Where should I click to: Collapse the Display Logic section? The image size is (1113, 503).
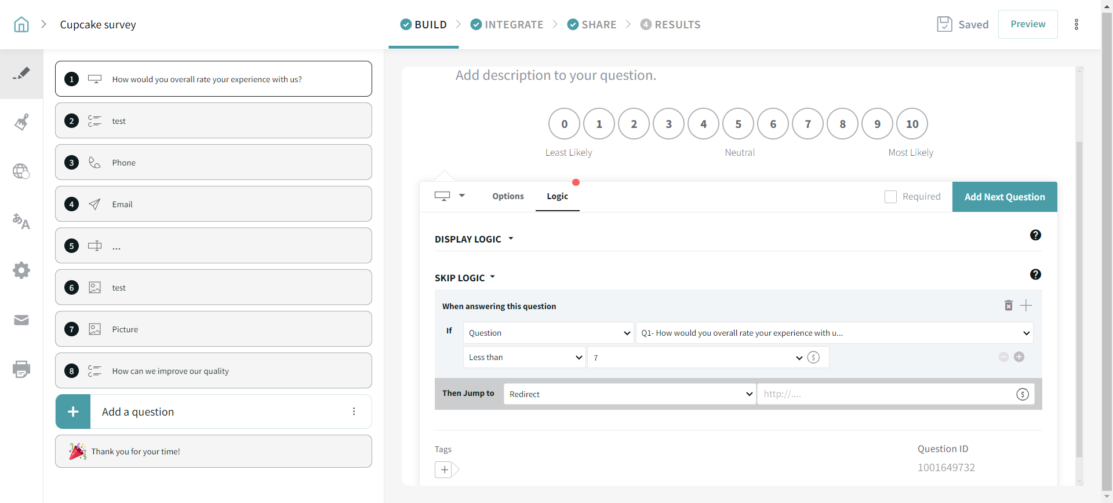click(x=474, y=239)
